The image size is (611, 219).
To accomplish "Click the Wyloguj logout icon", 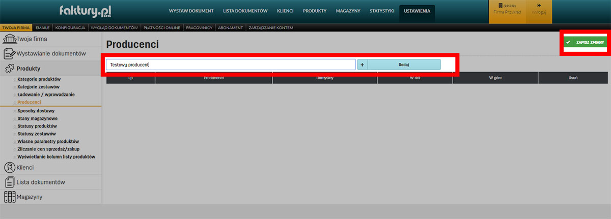I will pos(539,6).
